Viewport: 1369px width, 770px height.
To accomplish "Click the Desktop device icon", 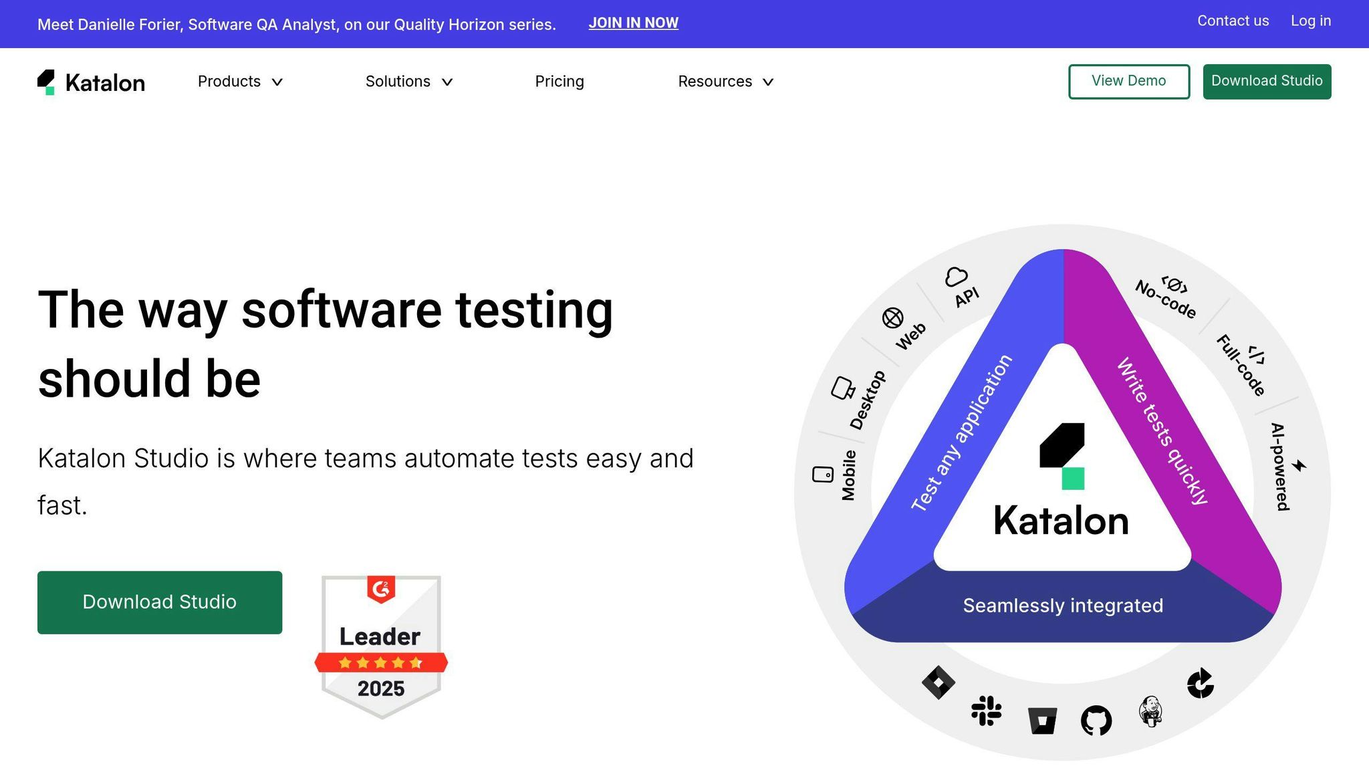I will (x=842, y=388).
